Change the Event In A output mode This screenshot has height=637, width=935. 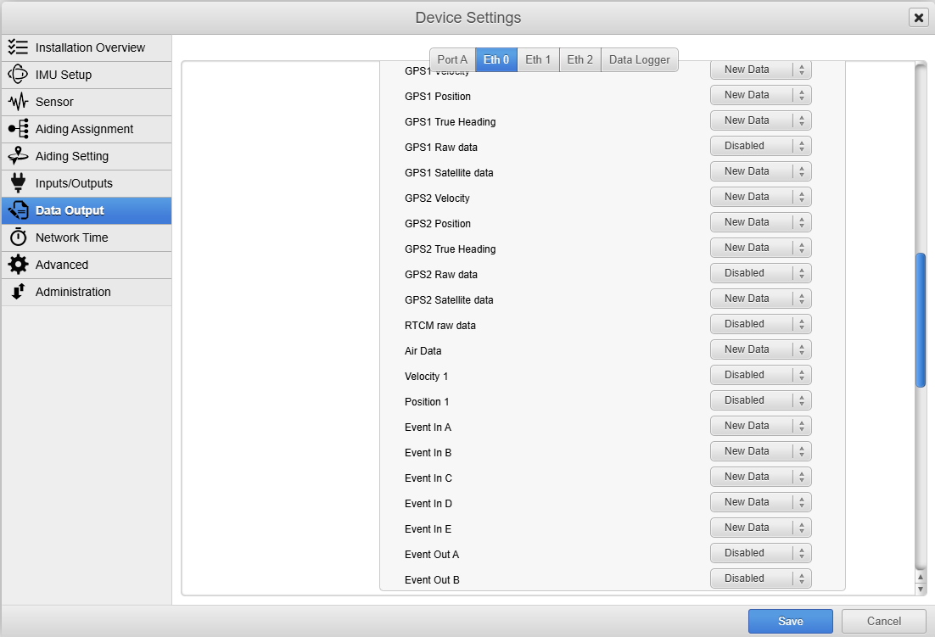click(760, 426)
